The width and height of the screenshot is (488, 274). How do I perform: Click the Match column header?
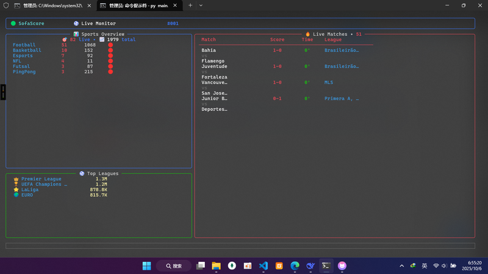click(x=209, y=40)
